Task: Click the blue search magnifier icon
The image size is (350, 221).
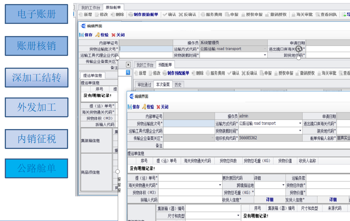Action: coord(128,72)
